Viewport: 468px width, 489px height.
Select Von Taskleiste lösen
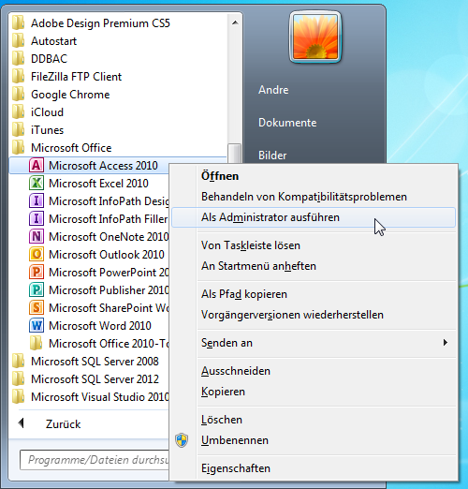pos(314,245)
